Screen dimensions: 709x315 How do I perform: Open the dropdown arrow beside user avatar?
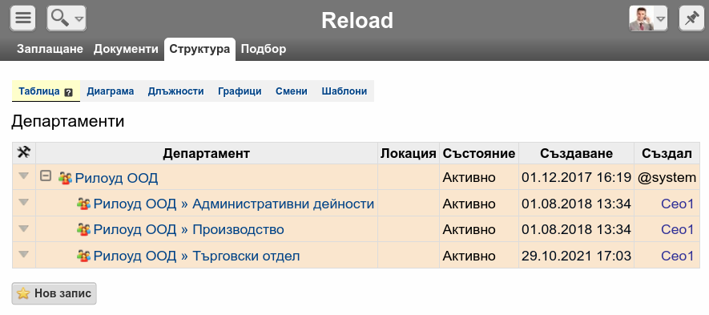point(661,19)
